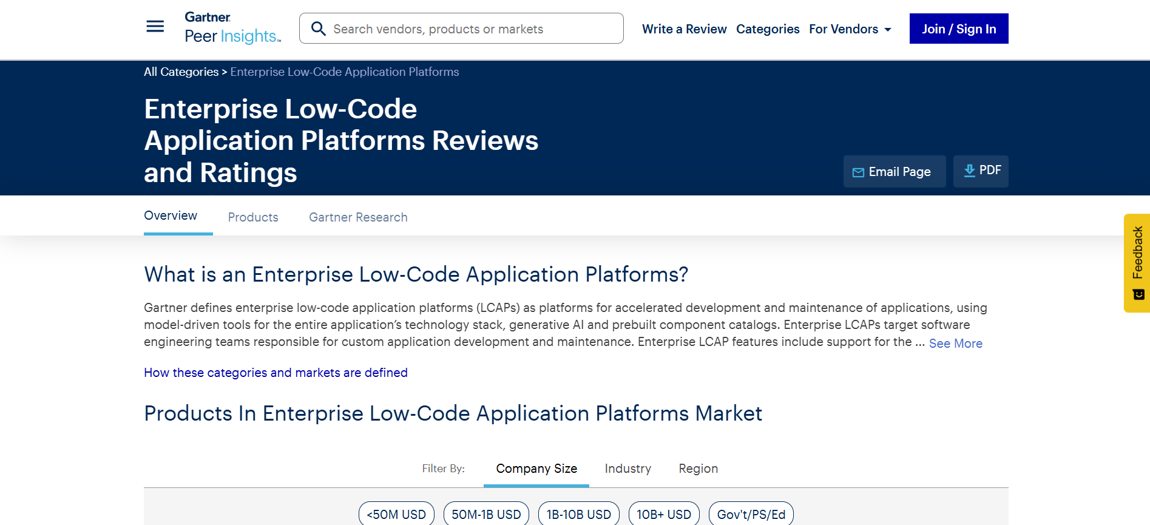Click the Join / Sign In button

[x=959, y=29]
